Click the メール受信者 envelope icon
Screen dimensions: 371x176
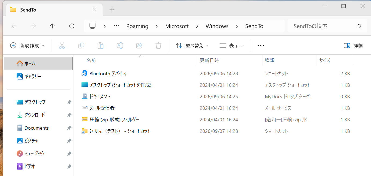point(85,108)
